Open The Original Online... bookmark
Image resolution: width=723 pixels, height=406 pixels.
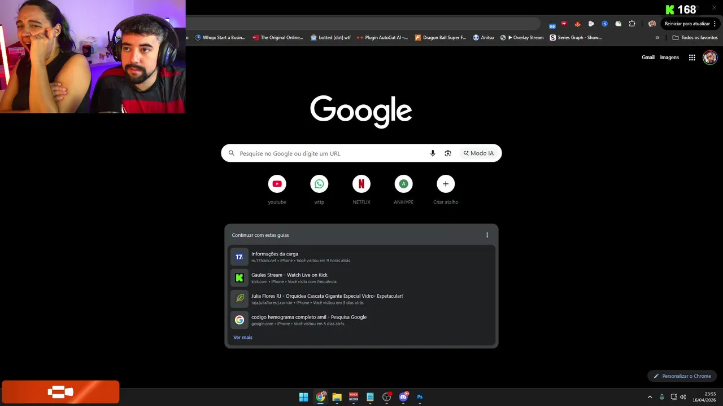tap(278, 38)
